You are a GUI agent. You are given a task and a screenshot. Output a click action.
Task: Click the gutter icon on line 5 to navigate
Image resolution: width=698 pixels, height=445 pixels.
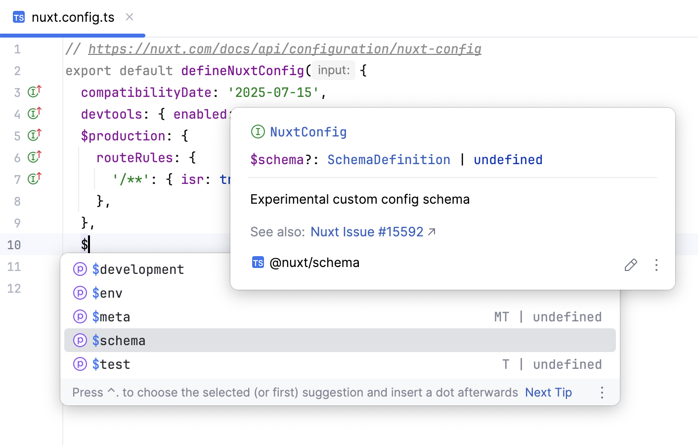coord(33,134)
